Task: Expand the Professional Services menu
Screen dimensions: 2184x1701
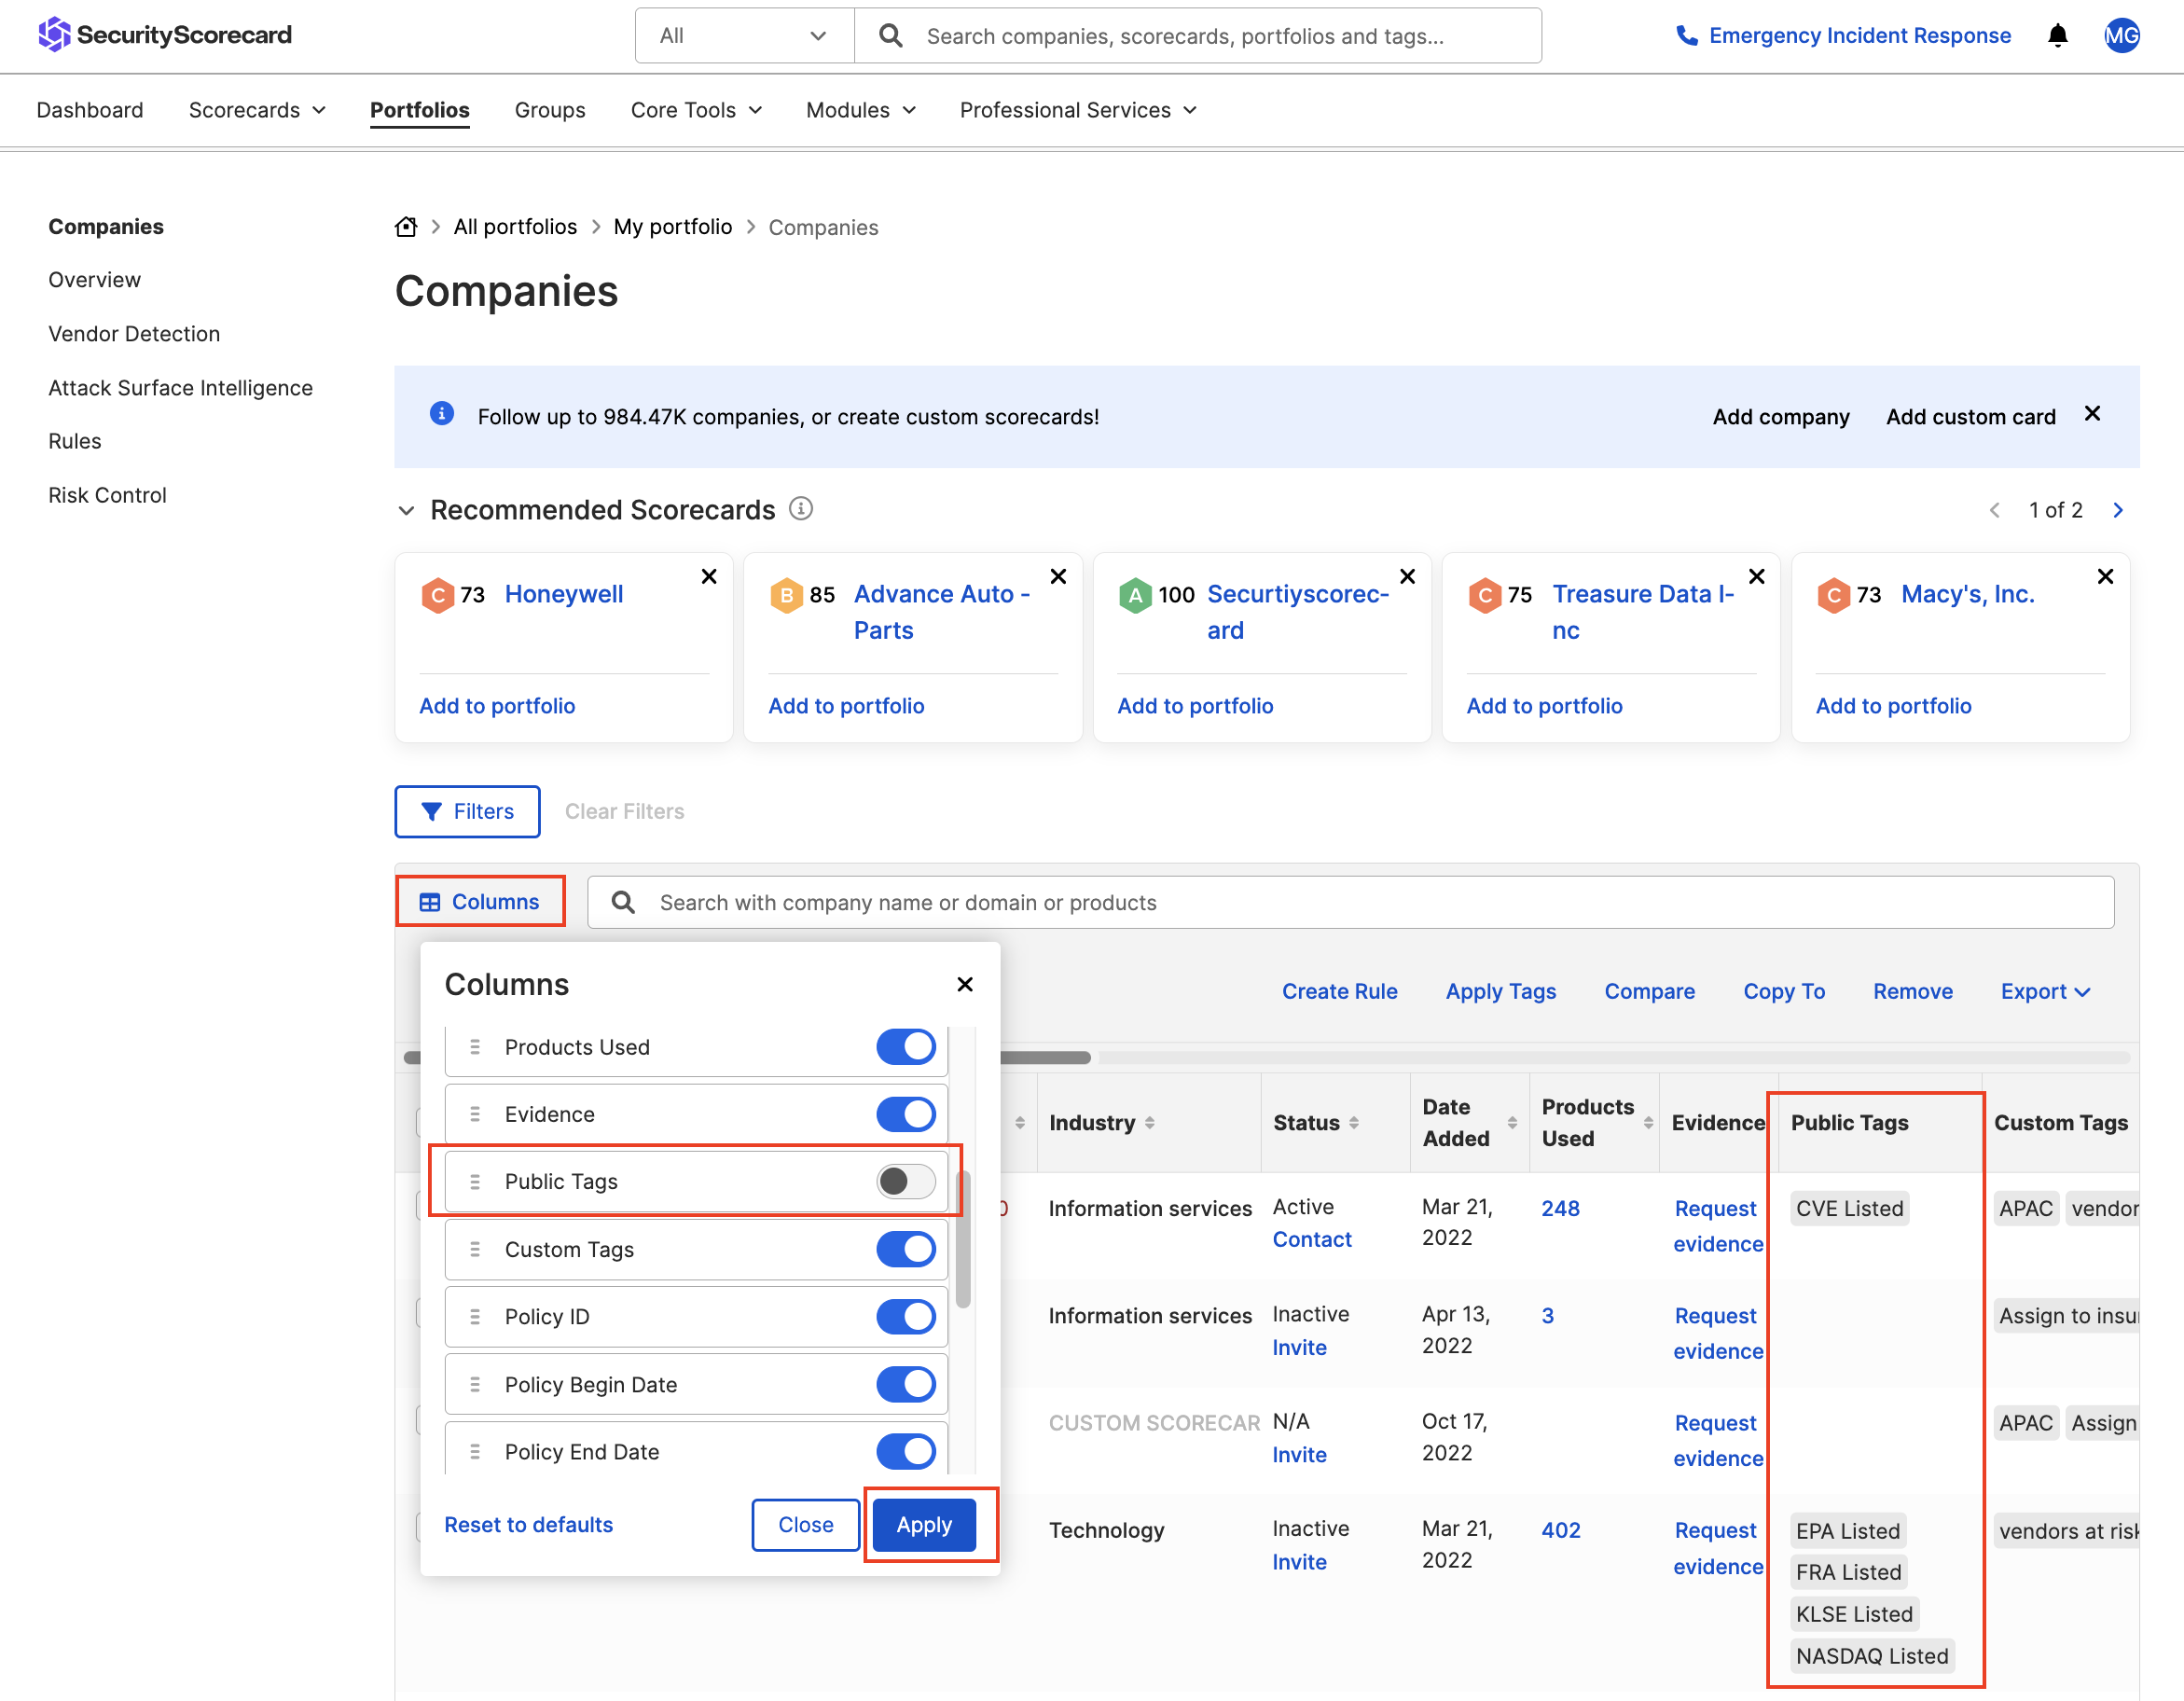Action: 1078,110
